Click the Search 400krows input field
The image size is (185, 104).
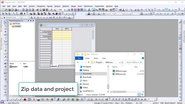(134, 62)
